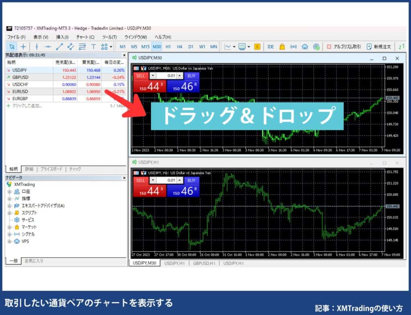Expand the シグナル node in Navigator

(x=10, y=234)
